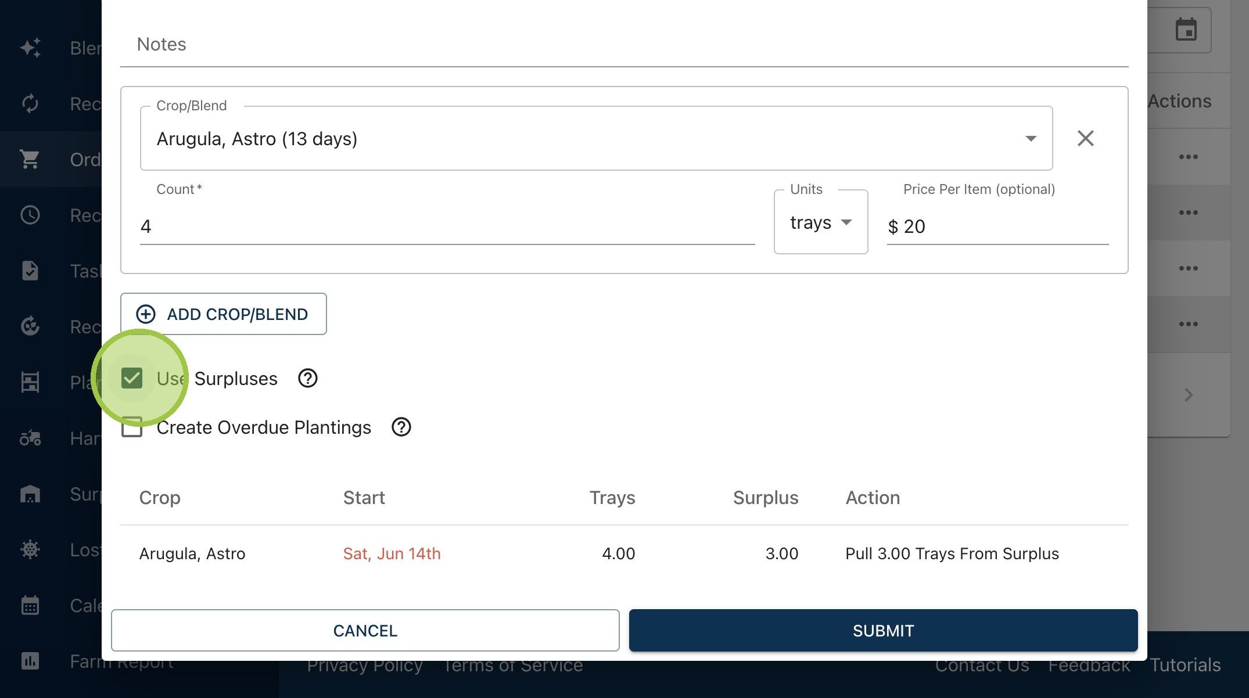
Task: Enable Create Overdue Plantings checkbox
Action: click(132, 427)
